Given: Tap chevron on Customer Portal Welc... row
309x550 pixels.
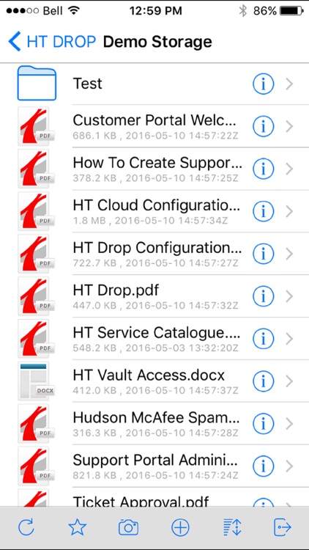Looking at the screenshot, I should coord(289,127).
